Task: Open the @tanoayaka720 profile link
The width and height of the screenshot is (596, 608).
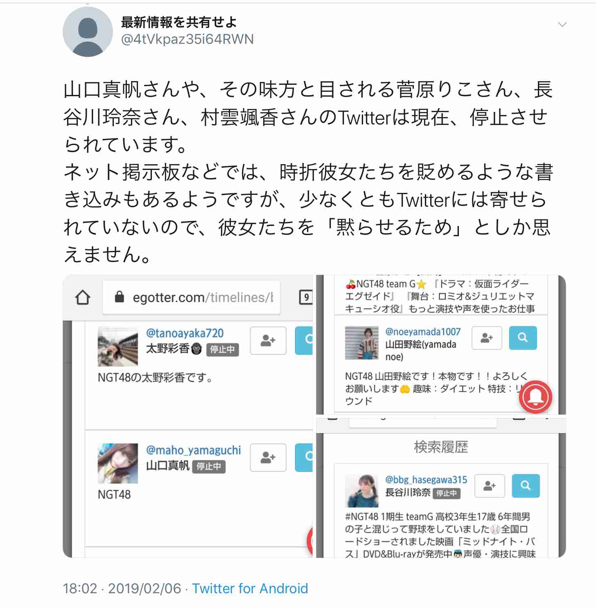Action: click(185, 333)
